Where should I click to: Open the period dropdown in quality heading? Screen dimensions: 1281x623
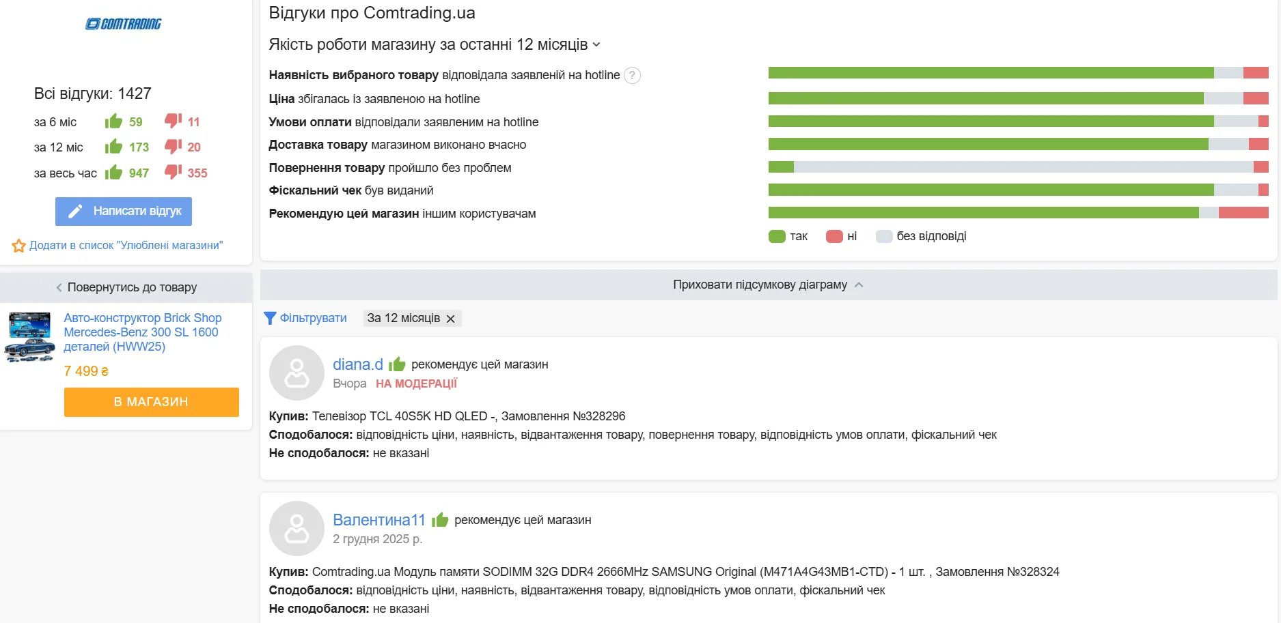tap(596, 45)
